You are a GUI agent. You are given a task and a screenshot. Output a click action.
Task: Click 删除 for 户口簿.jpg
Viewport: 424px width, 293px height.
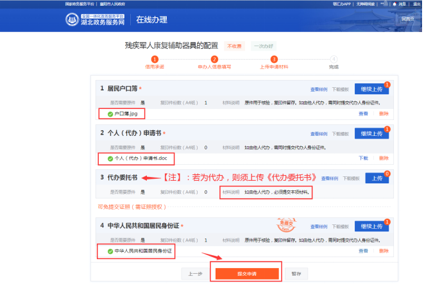[384, 113]
